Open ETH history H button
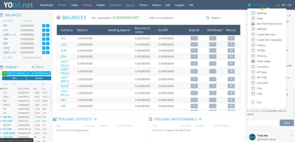The width and height of the screenshot is (295, 142). tap(231, 56)
